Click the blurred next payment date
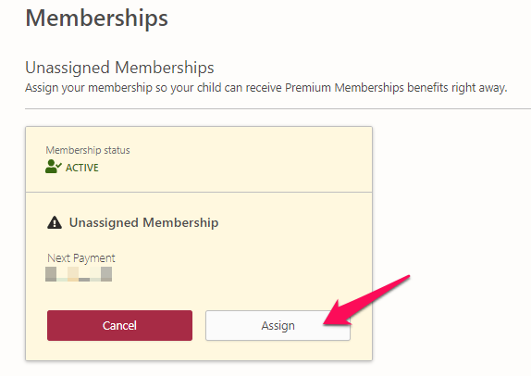Viewport: 531px width, 376px height. (x=79, y=274)
